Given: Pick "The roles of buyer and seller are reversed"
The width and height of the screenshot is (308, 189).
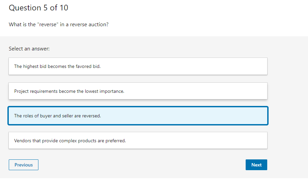Looking at the screenshot, I should pos(138,116).
